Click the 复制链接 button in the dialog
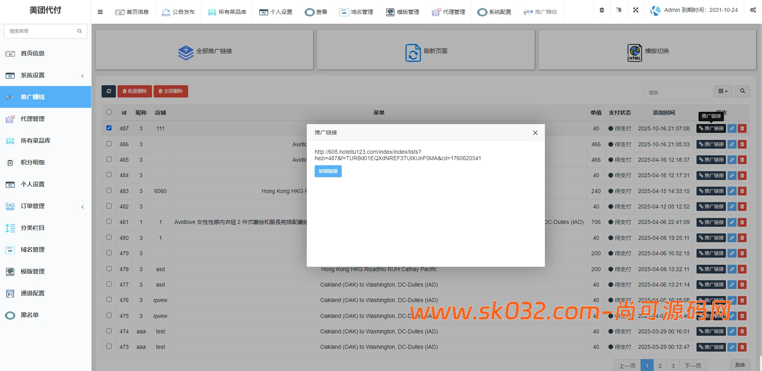 click(x=328, y=171)
